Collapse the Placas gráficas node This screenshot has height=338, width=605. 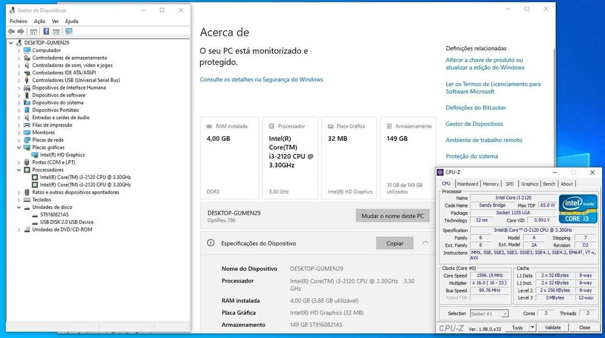(19, 148)
